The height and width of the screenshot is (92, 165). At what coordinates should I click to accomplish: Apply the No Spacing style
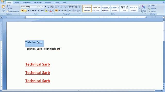[96, 8]
